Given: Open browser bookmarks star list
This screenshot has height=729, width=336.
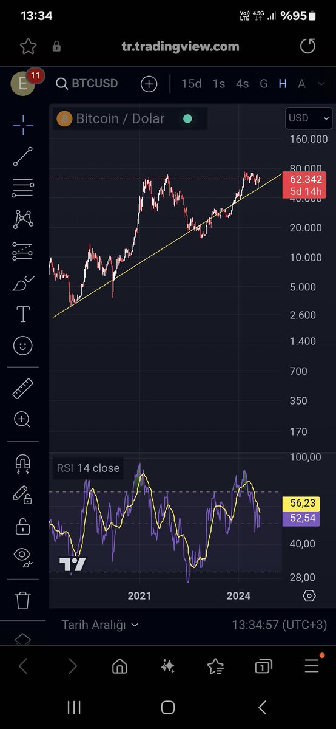Looking at the screenshot, I should point(215,666).
